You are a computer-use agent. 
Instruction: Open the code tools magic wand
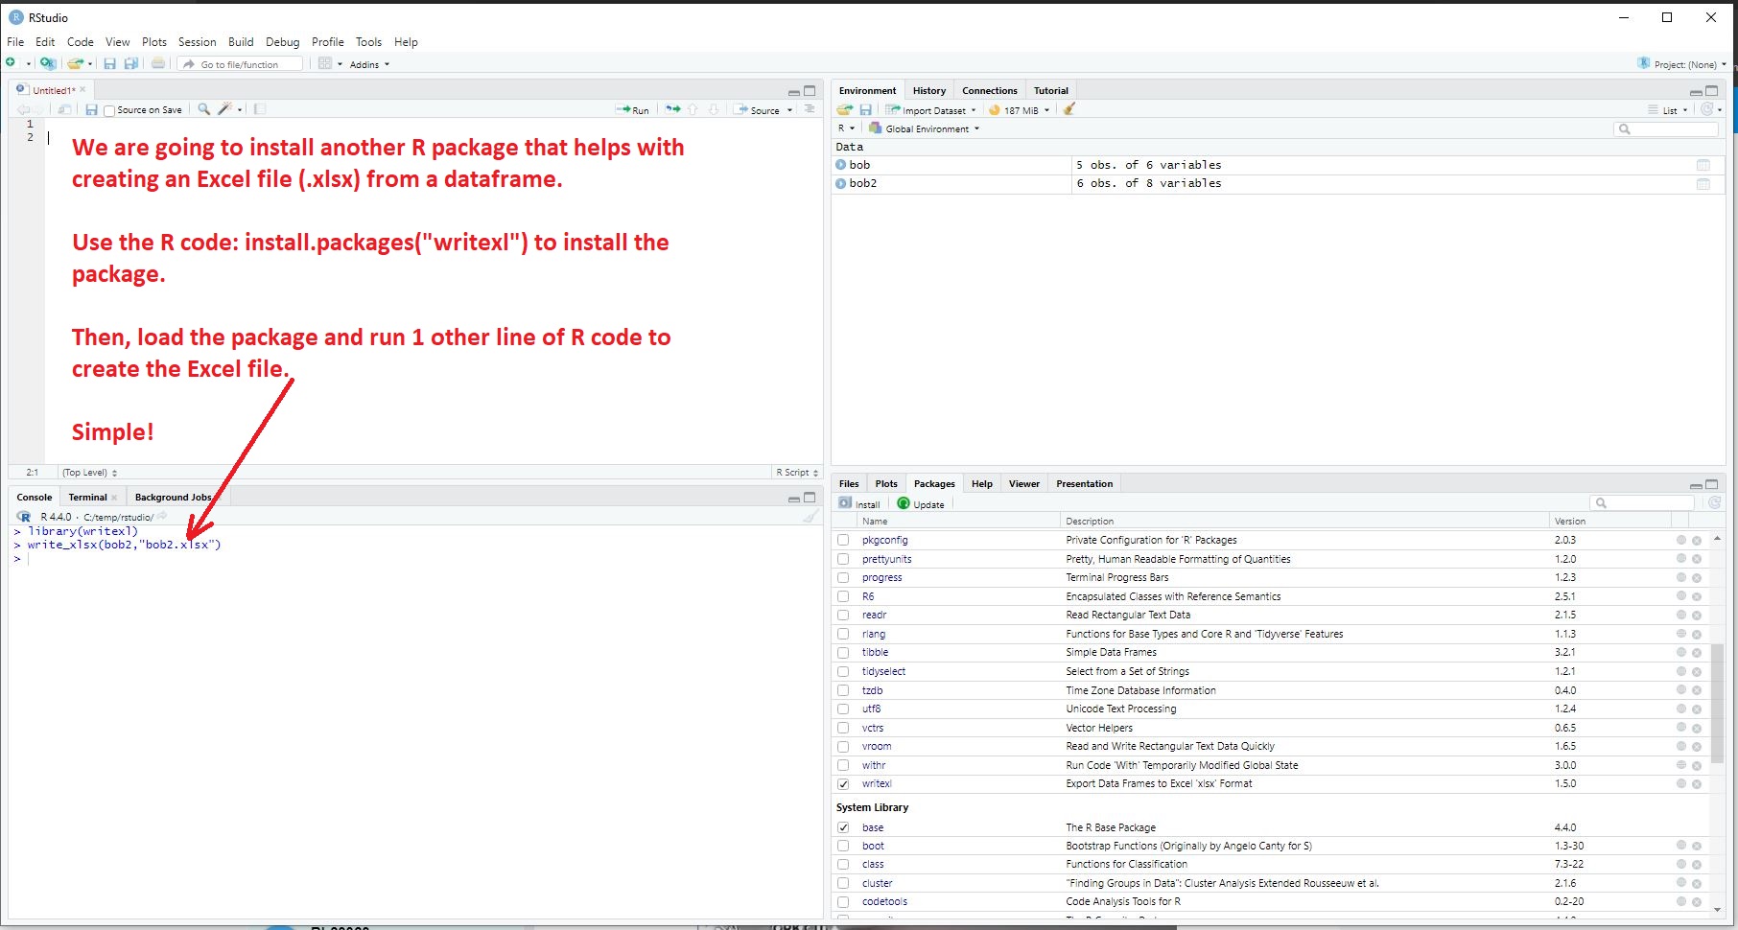click(x=224, y=109)
